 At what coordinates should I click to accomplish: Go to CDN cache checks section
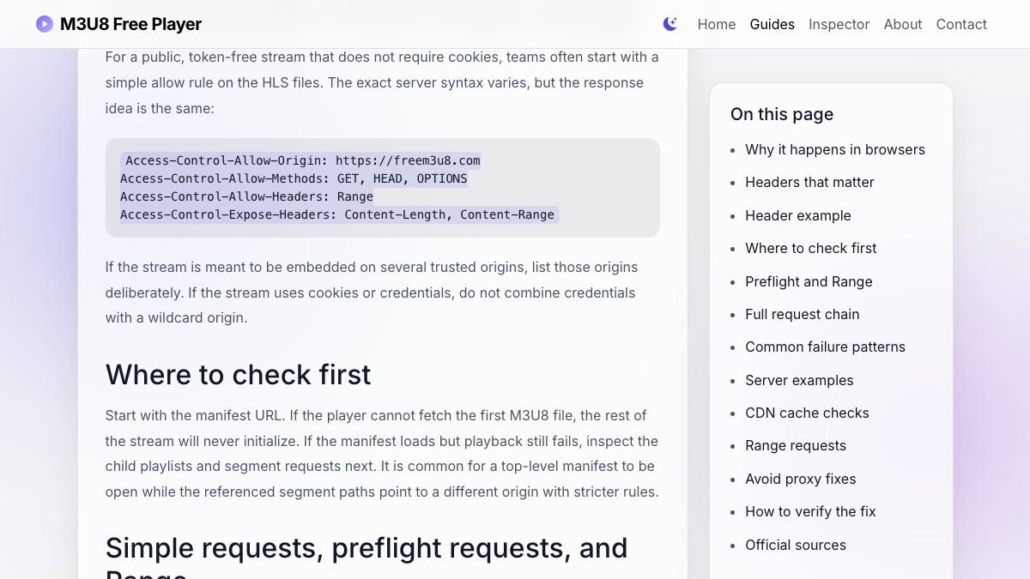807,413
